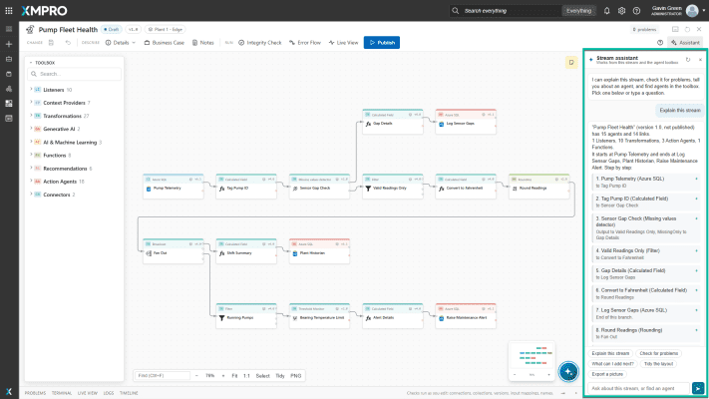Click the Plant 1 - Edge badge
Viewport: 709px width, 399px height.
click(166, 29)
